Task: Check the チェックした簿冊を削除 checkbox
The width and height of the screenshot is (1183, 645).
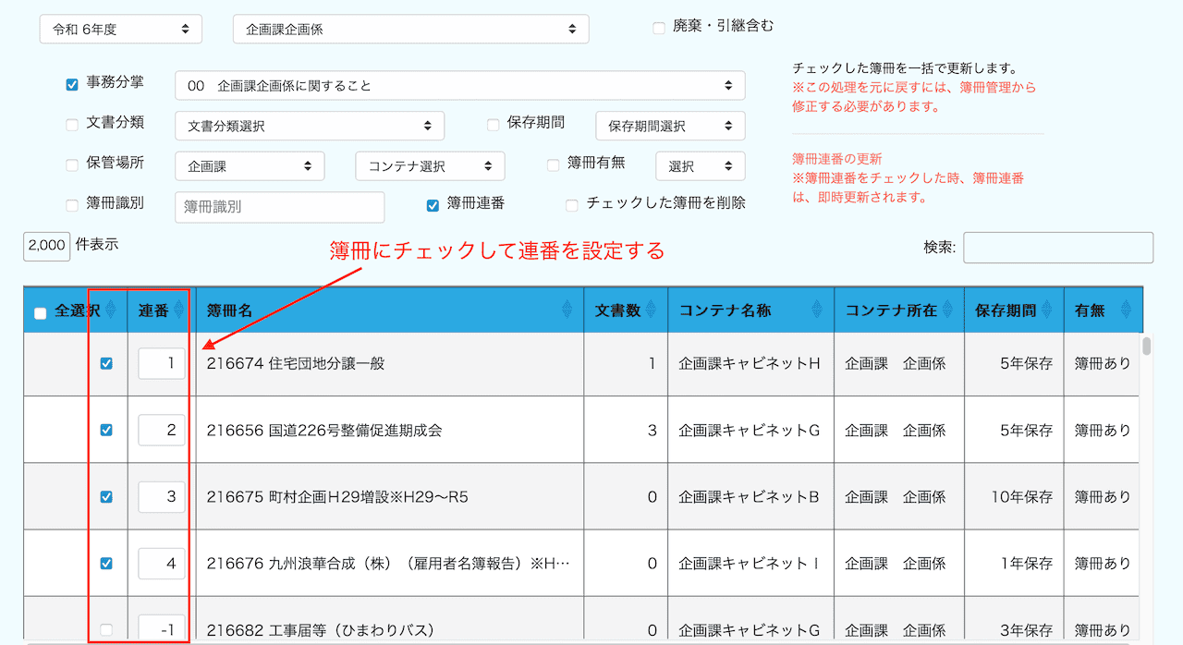Action: pos(572,205)
